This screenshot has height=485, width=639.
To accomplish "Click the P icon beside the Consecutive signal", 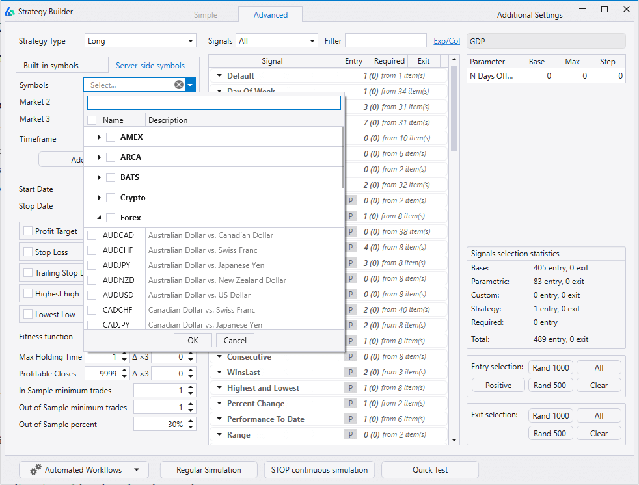I will [x=351, y=357].
